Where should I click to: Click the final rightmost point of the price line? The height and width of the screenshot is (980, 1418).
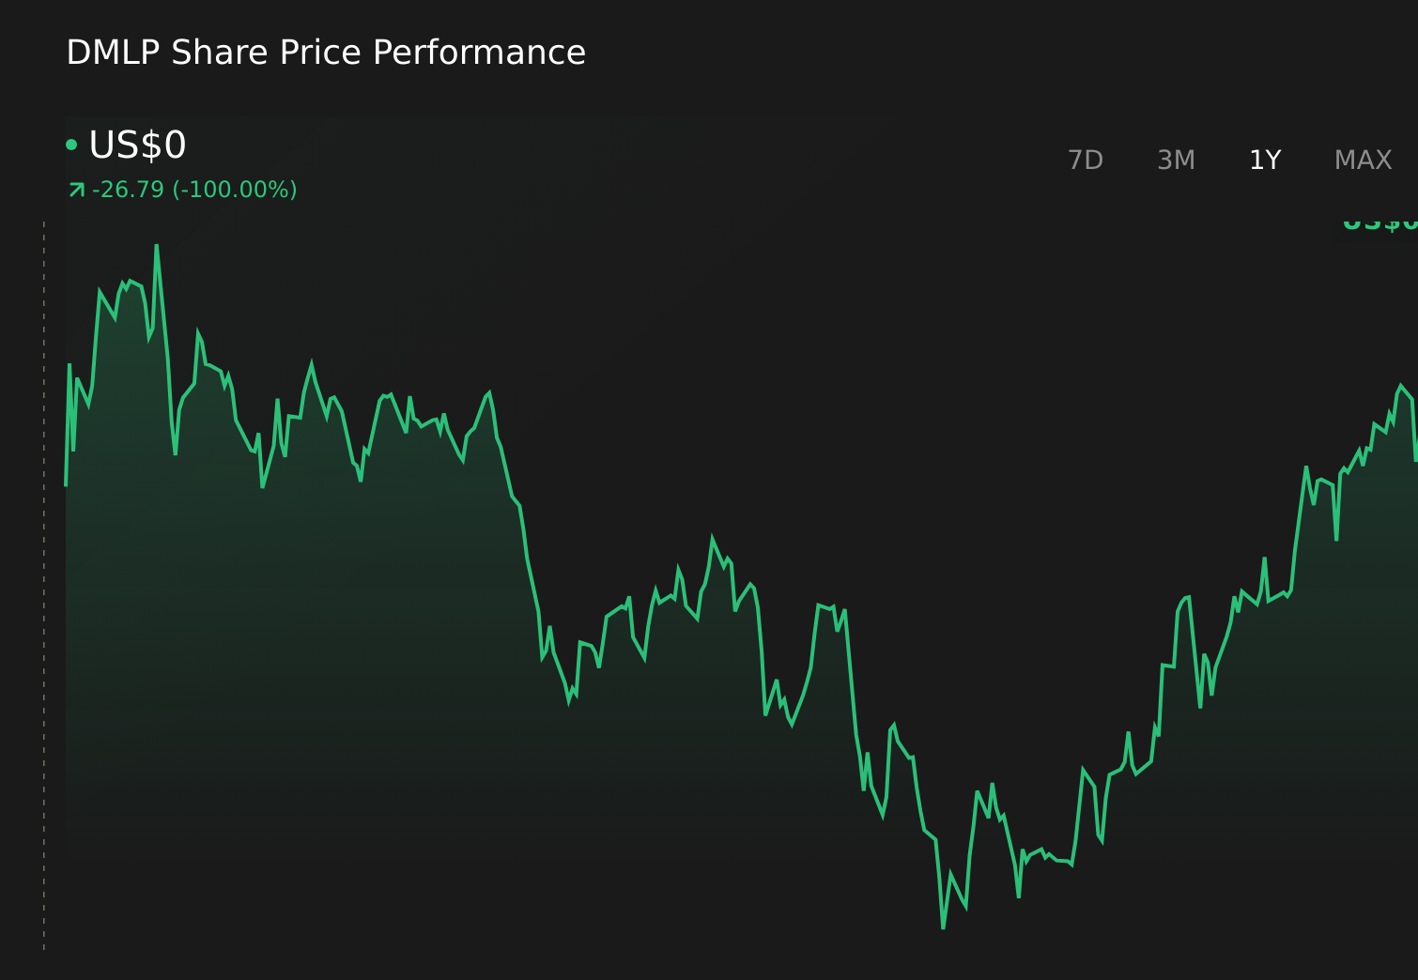pos(1415,460)
